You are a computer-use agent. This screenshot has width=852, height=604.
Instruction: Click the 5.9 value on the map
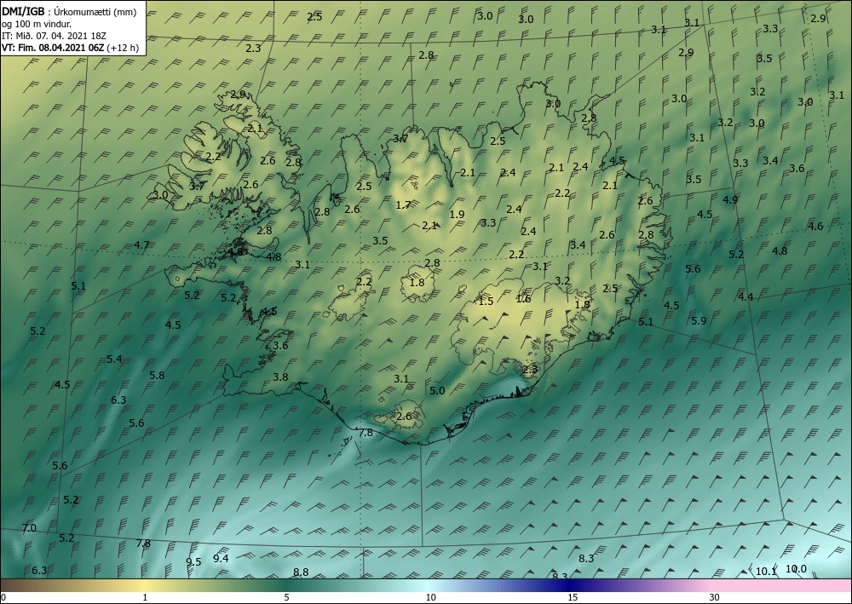click(x=699, y=321)
